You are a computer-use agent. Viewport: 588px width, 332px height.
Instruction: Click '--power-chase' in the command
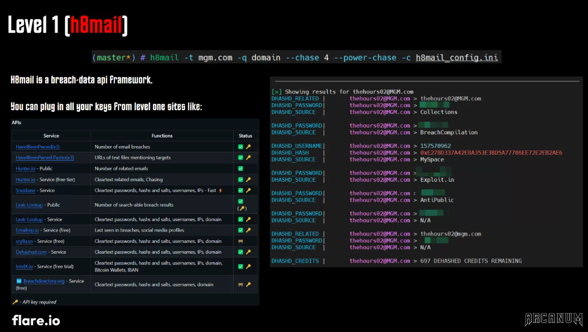tap(365, 57)
